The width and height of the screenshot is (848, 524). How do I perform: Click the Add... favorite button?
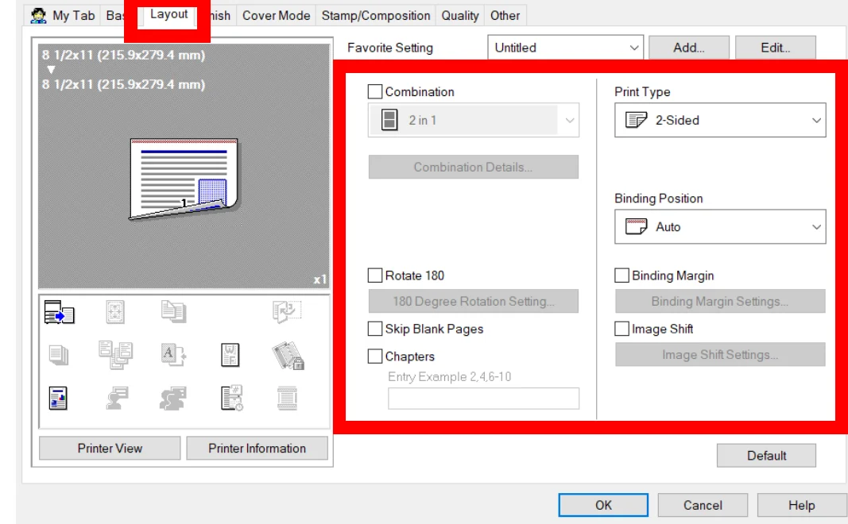689,48
